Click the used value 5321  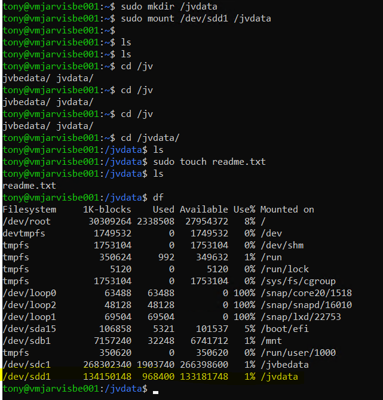[x=163, y=329]
